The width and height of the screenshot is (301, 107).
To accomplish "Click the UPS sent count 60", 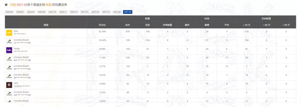I will (x=128, y=84).
